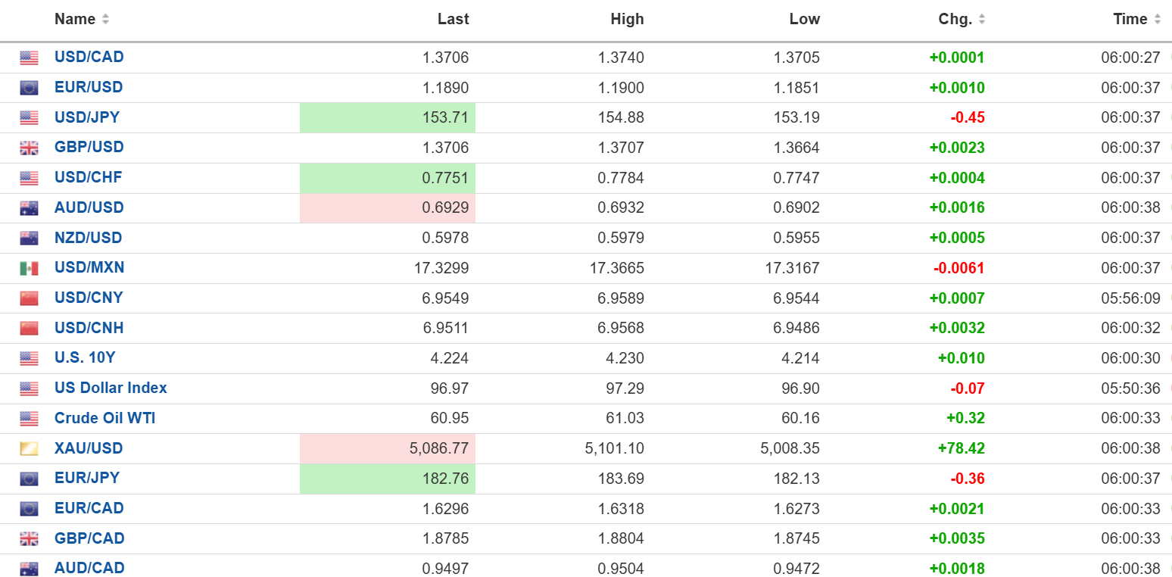Open the US Dollar Index link
1172x577 pixels.
(111, 388)
